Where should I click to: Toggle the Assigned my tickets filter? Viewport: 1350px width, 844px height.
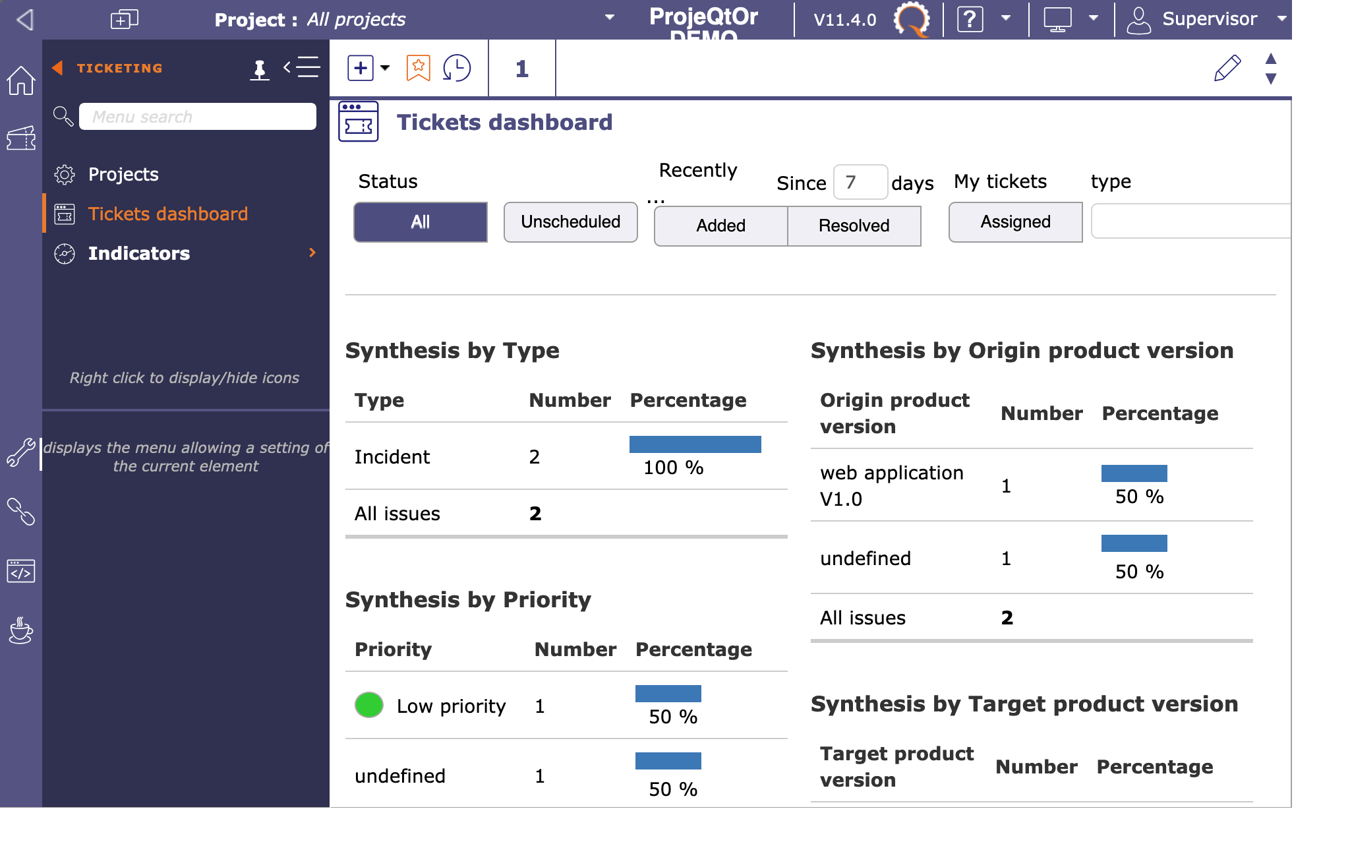[x=1015, y=222]
